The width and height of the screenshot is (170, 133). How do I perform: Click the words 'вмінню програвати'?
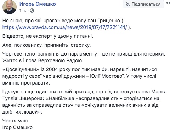pyautogui.click(x=25, y=83)
